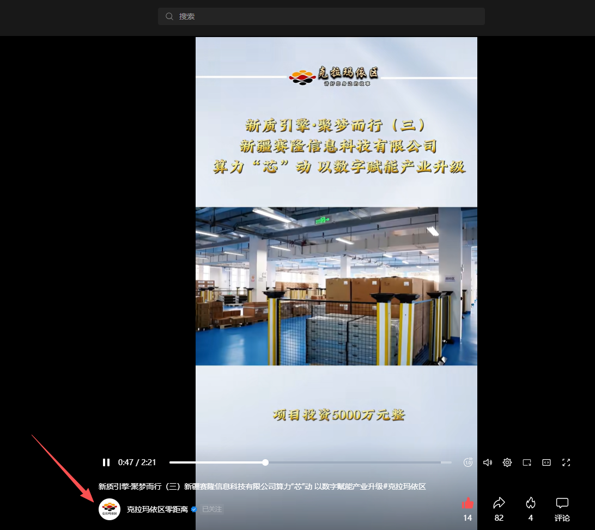Toggle web page fullscreen mode
Viewport: 595px width, 530px height.
tap(547, 462)
